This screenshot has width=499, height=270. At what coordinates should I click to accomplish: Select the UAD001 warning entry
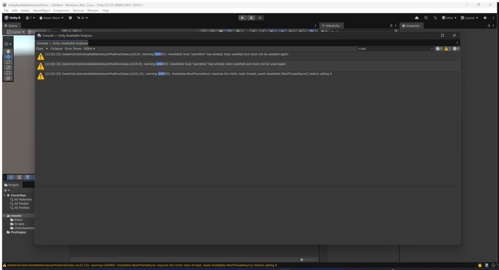click(x=248, y=56)
